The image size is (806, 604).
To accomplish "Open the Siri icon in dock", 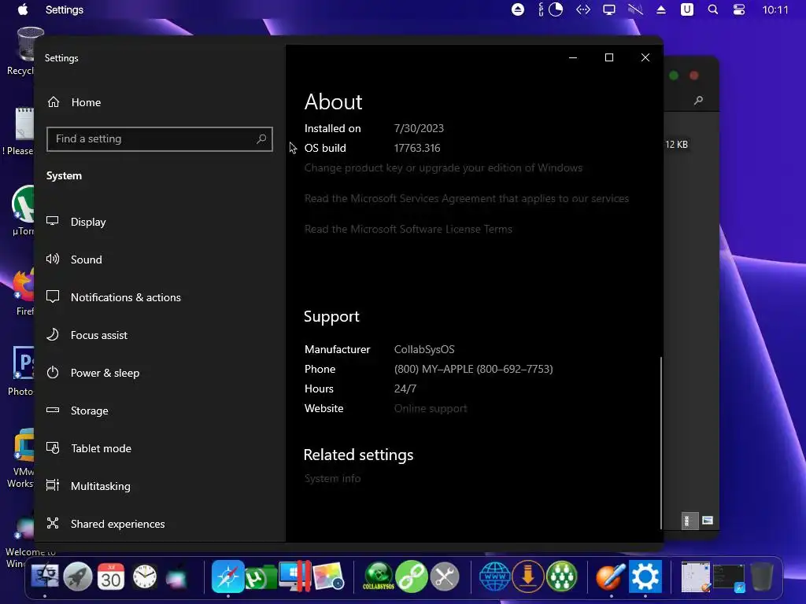I will (176, 578).
